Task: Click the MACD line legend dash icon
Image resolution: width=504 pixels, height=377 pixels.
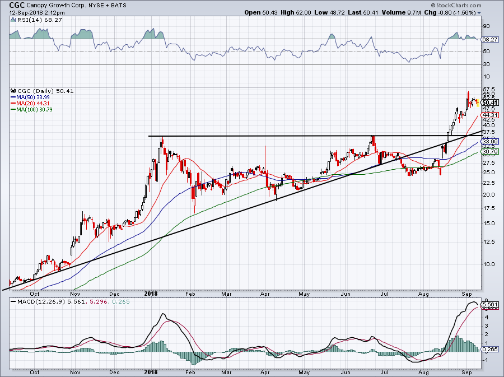Action: coord(13,301)
